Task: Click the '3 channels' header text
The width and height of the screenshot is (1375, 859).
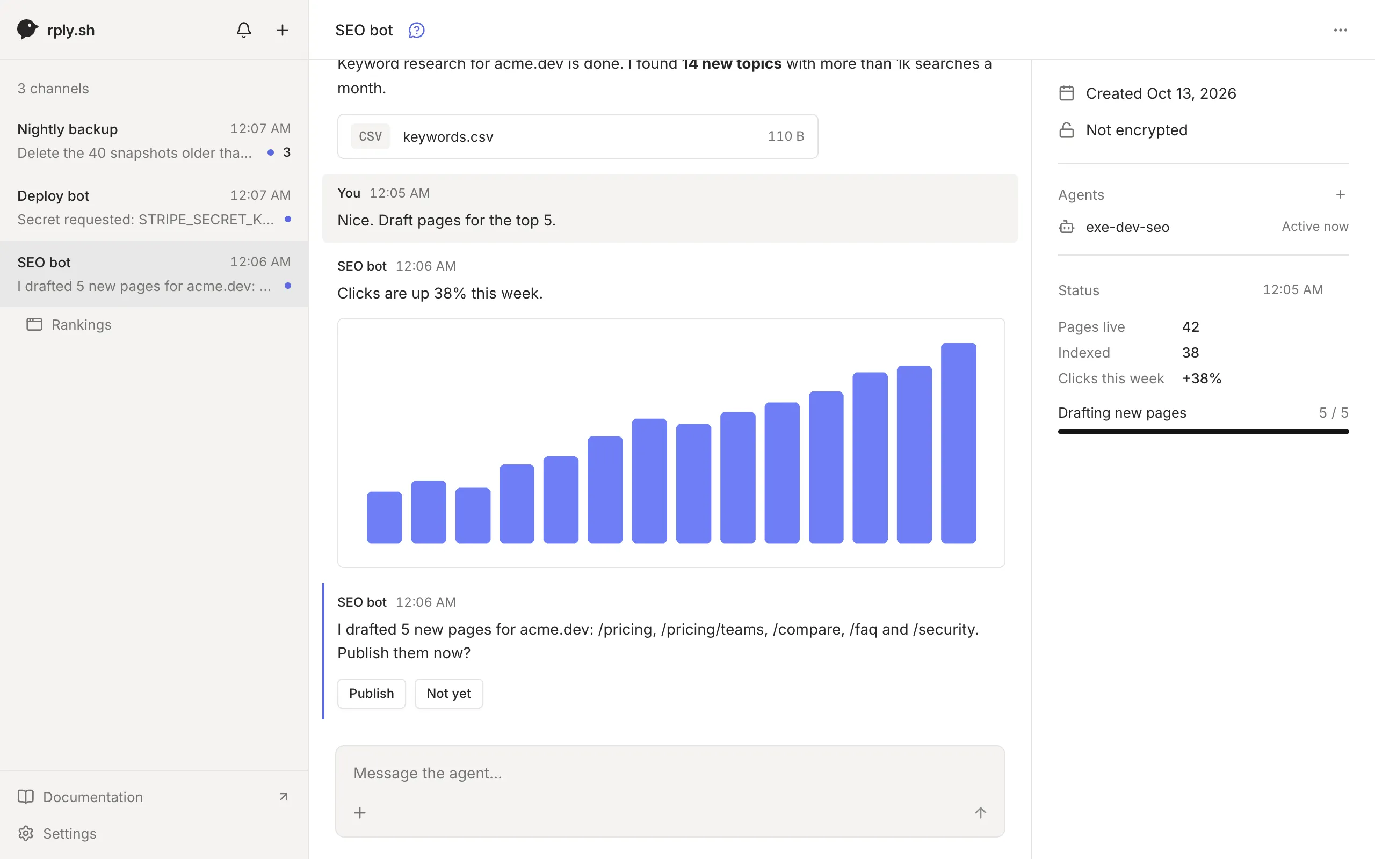Action: 53,89
